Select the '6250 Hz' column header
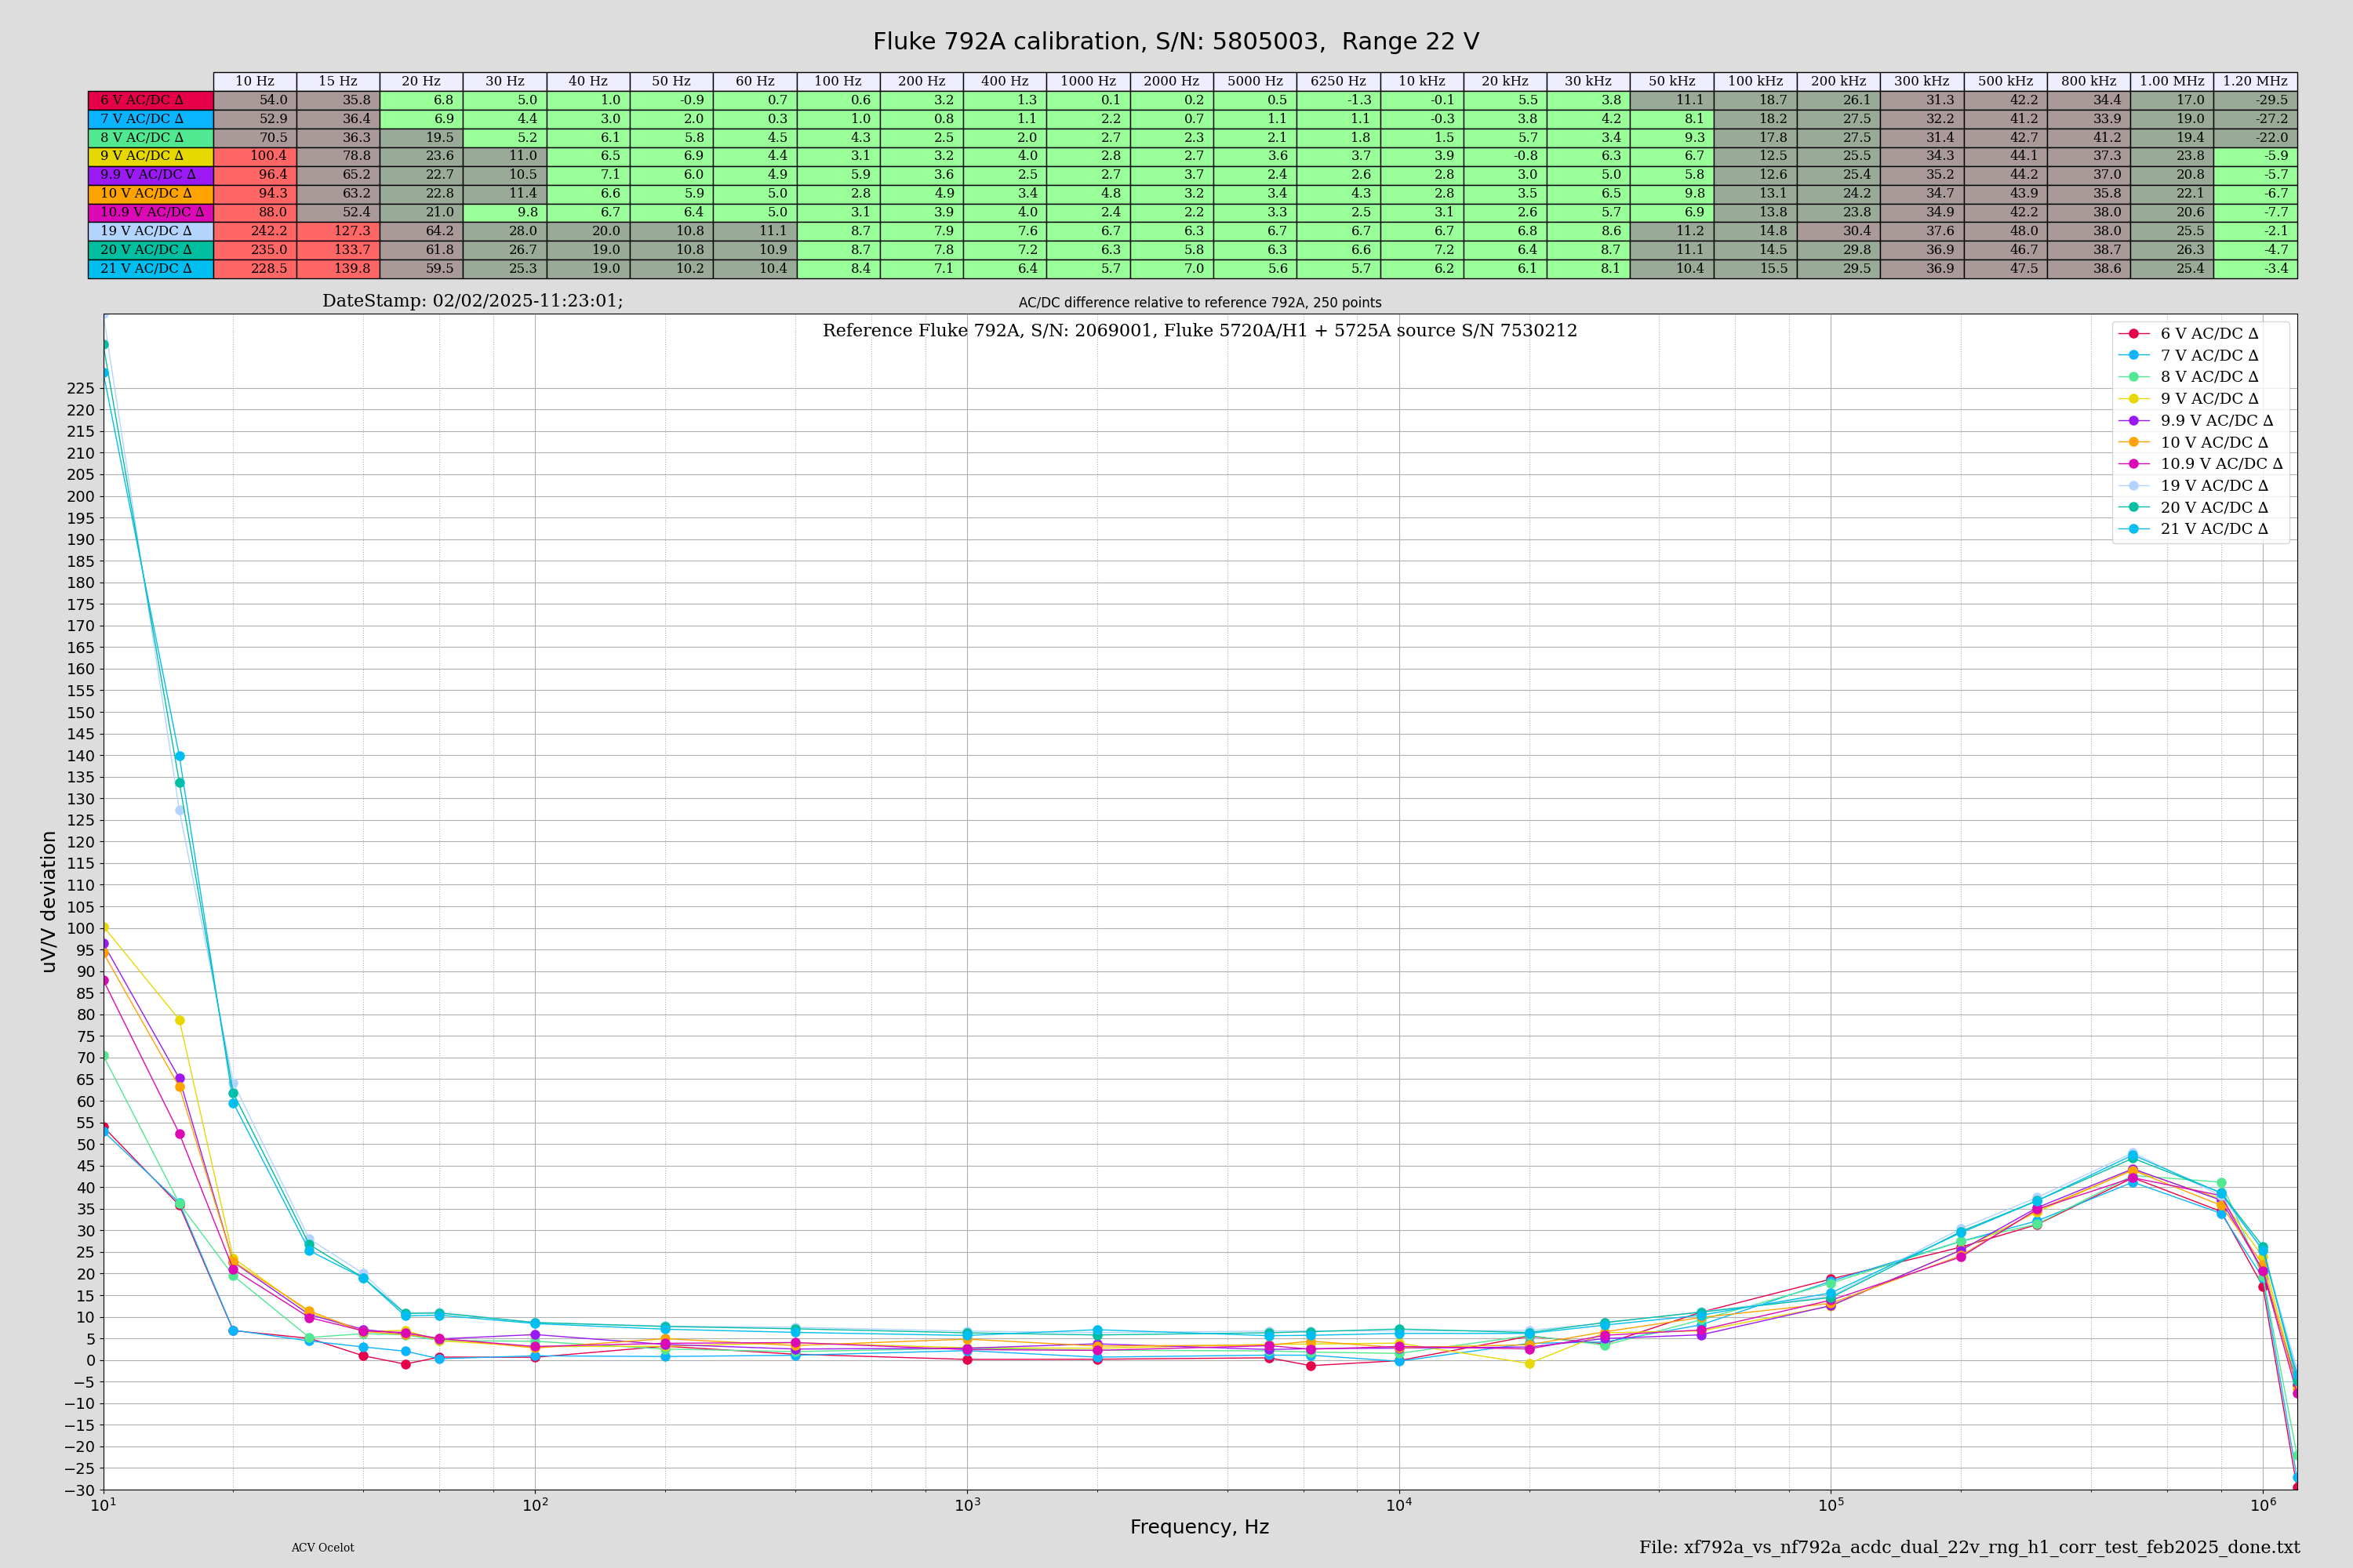Screen dimensions: 2353x1568 point(1339,81)
